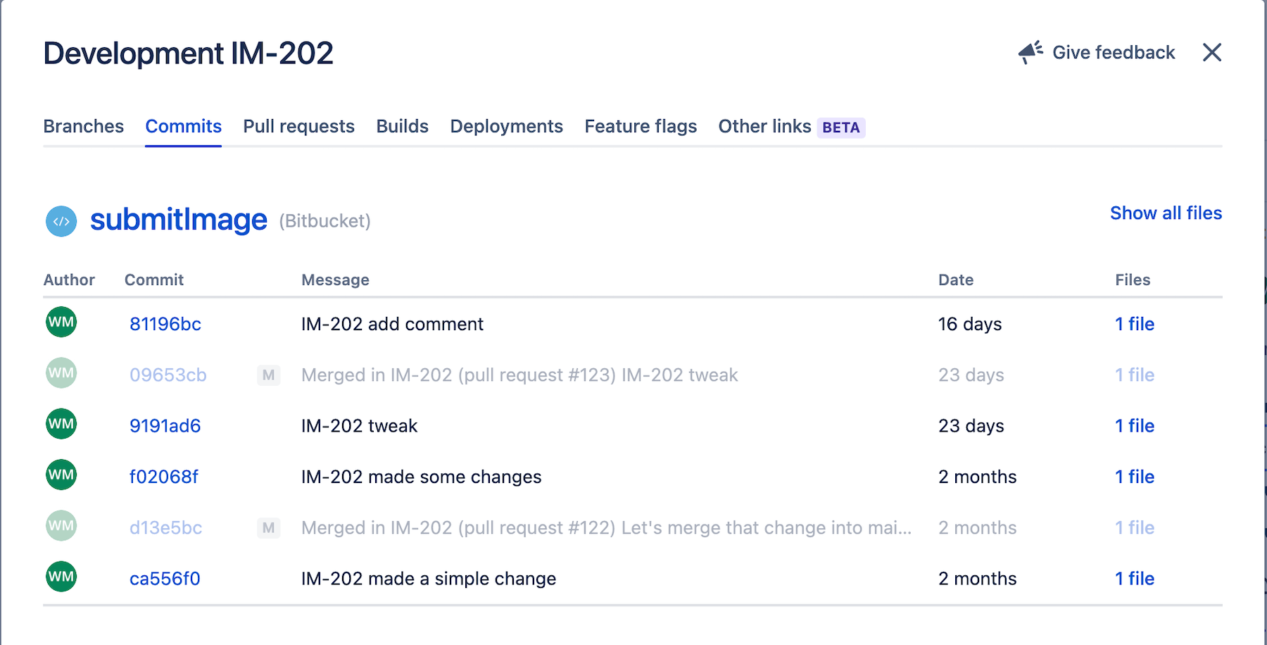Image resolution: width=1267 pixels, height=645 pixels.
Task: Click WM avatar next to commit 81196bc
Action: [x=61, y=322]
